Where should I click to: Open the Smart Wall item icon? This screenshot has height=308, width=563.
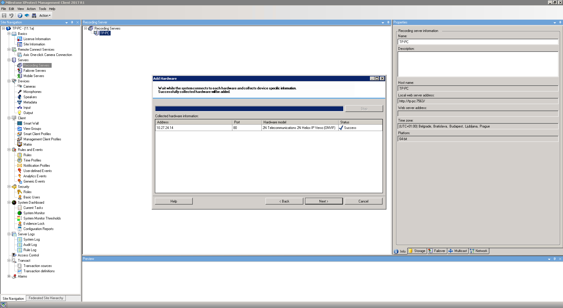tap(20, 123)
